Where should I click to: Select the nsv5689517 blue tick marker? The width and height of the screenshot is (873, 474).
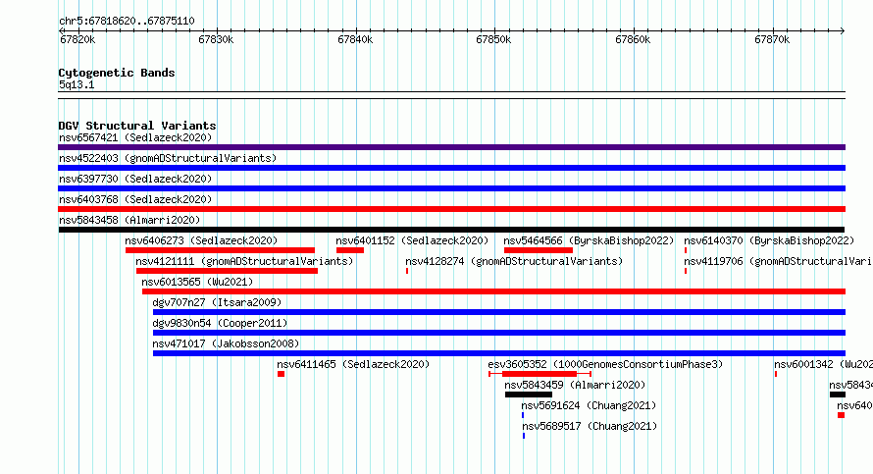(524, 436)
